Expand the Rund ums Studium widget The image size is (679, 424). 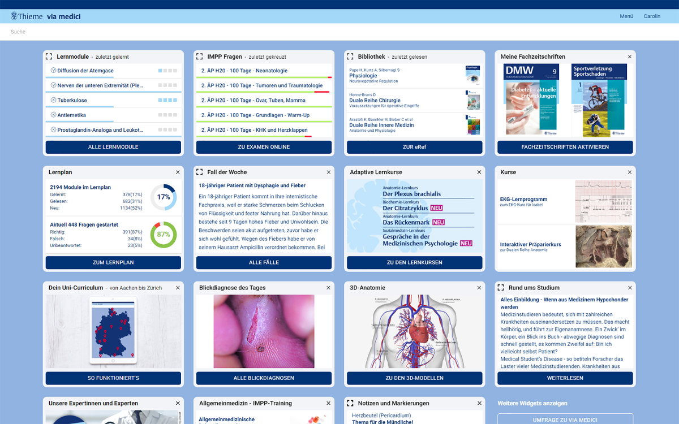501,288
